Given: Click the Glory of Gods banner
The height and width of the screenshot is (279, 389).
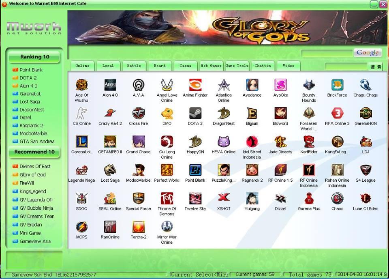Looking at the screenshot, I should [x=227, y=28].
